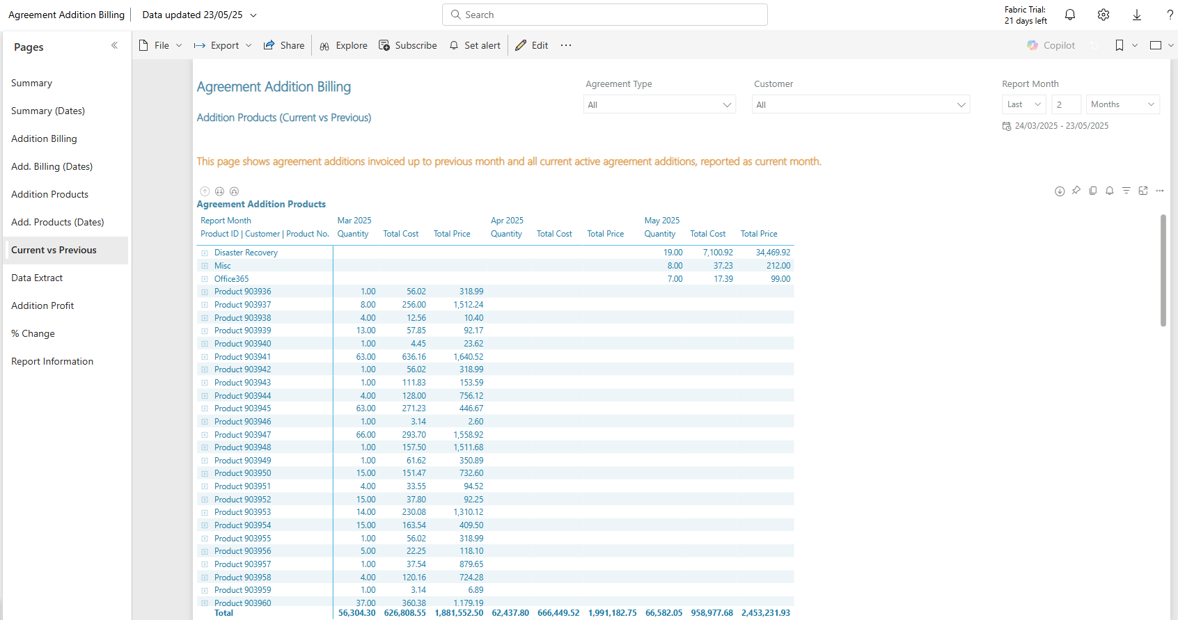This screenshot has height=620, width=1178.
Task: Open Copilot pane
Action: point(1051,45)
